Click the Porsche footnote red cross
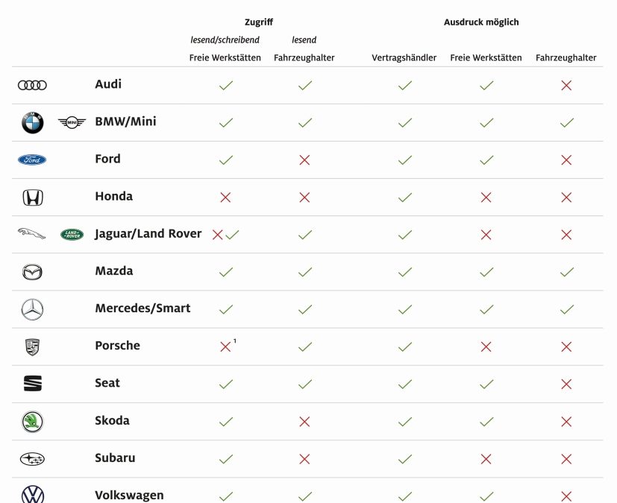The image size is (617, 503). pos(225,347)
